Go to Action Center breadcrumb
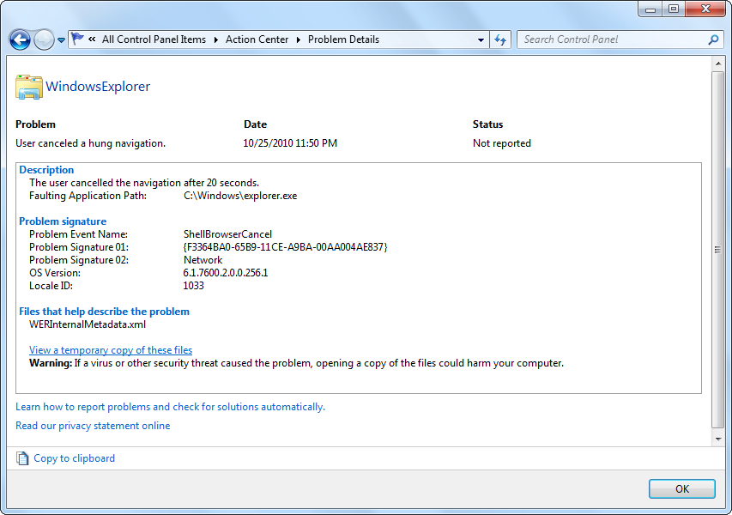Image resolution: width=732 pixels, height=515 pixels. point(257,39)
